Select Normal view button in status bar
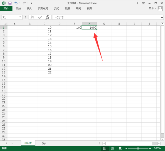The width and height of the screenshot is (165, 151). pyautogui.click(x=105, y=149)
